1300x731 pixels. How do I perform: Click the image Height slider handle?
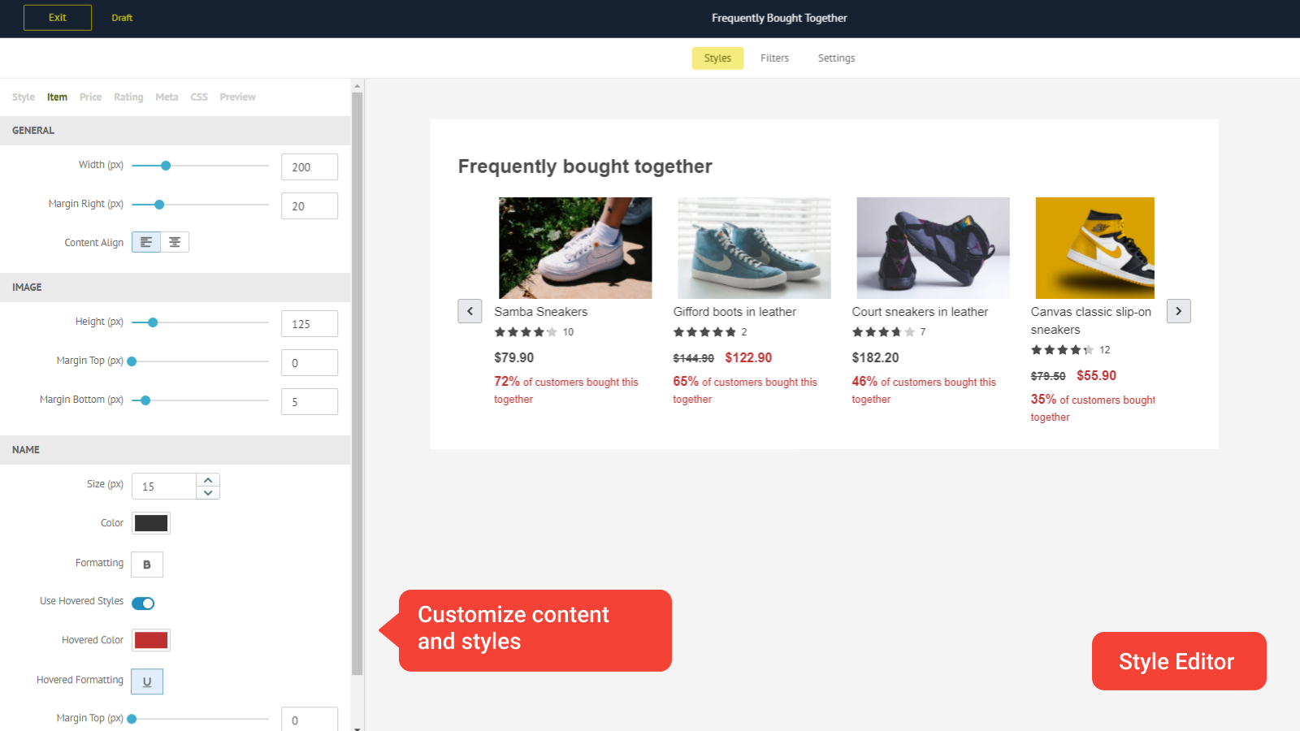pos(153,322)
